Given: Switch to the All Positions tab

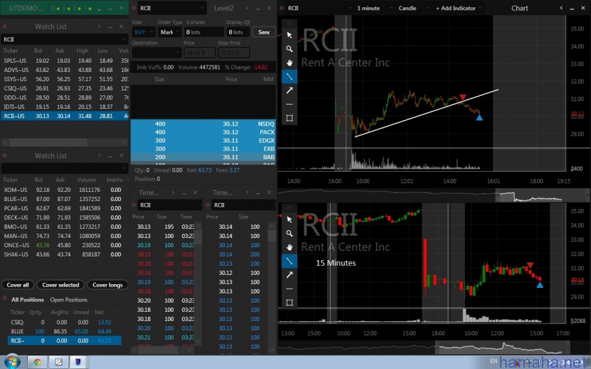Looking at the screenshot, I should point(28,300).
